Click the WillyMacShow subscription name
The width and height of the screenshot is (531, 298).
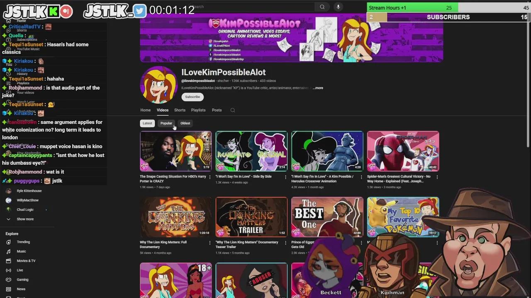click(x=27, y=200)
